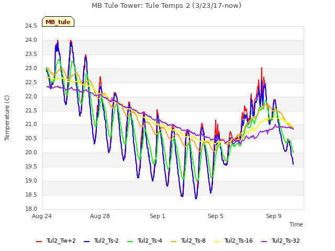Click the green Tul2_Ts-4 legend swatch
The image size is (335, 251).
[x=130, y=242]
